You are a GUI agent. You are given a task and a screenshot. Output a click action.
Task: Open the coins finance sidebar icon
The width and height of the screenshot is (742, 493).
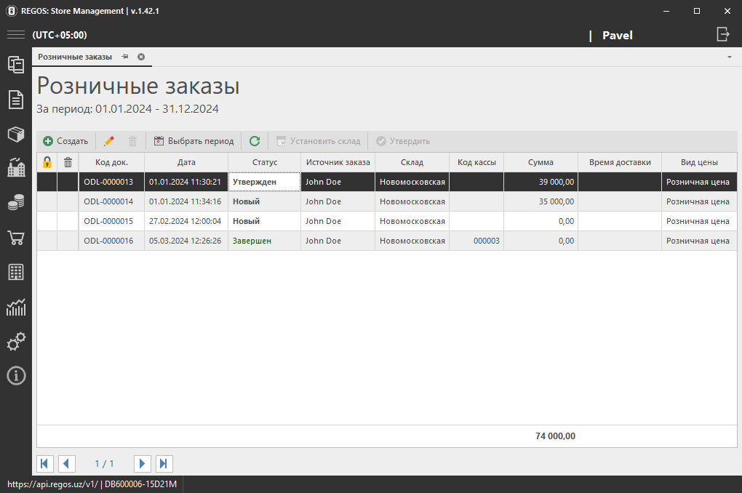click(x=16, y=204)
